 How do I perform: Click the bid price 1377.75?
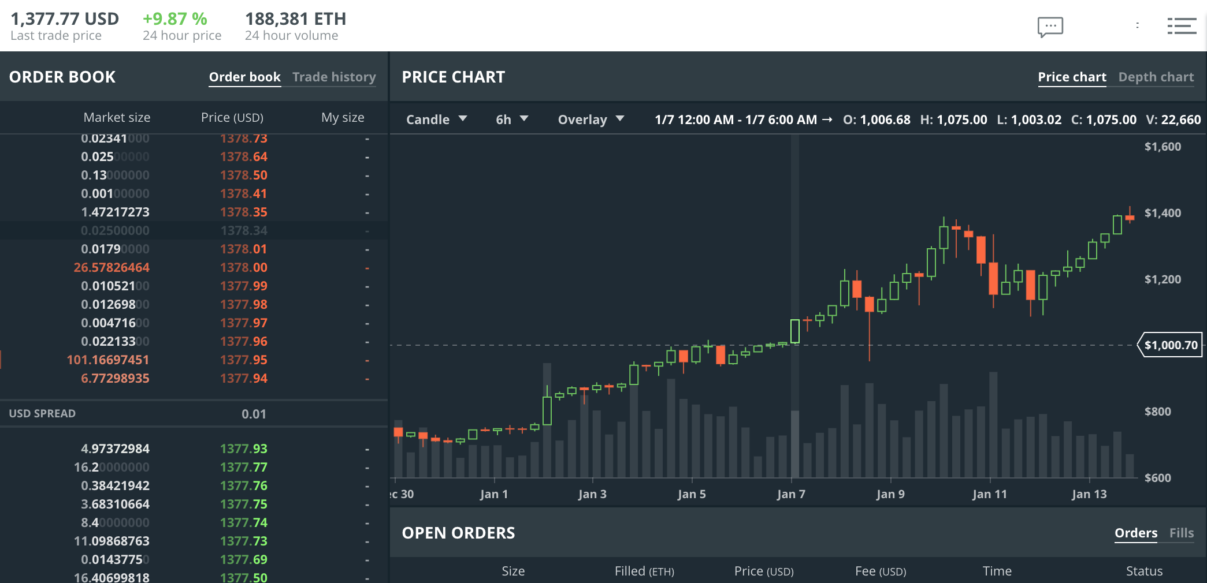[x=244, y=504]
